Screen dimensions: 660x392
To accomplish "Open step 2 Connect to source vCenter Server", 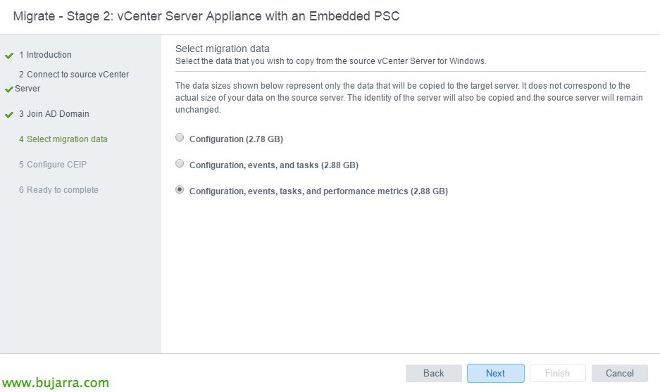I will click(73, 75).
